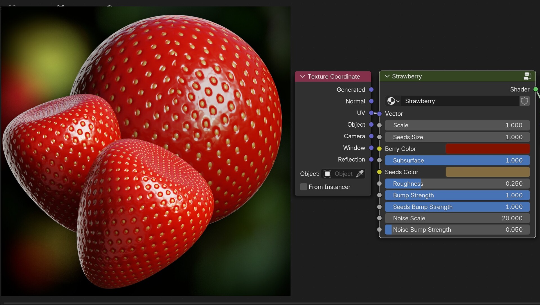Click the Shader output socket
Image resolution: width=540 pixels, height=305 pixels.
click(x=535, y=89)
